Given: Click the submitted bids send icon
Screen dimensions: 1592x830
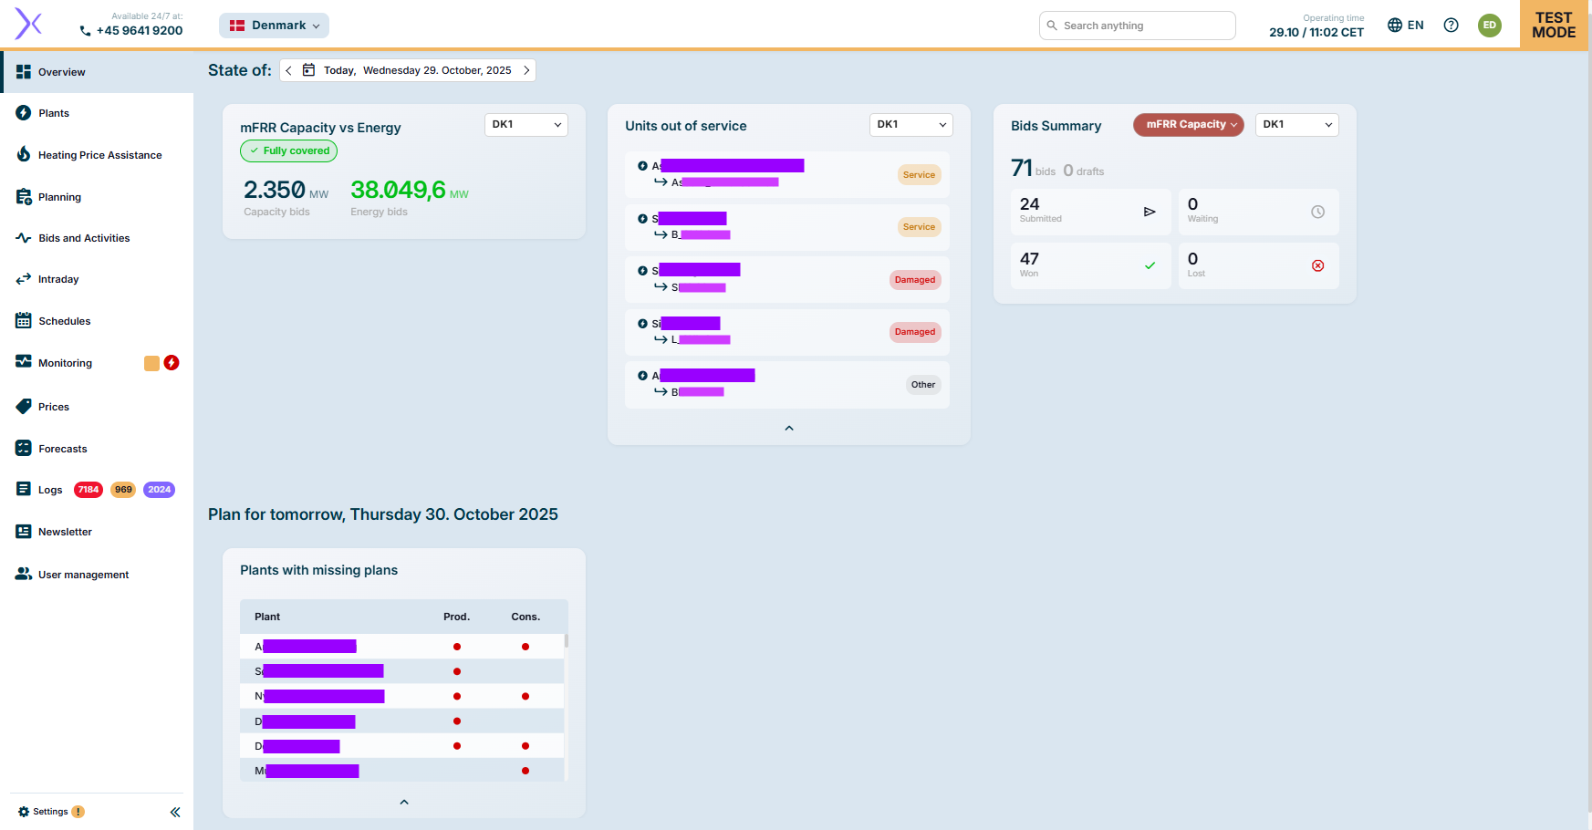Looking at the screenshot, I should point(1150,212).
